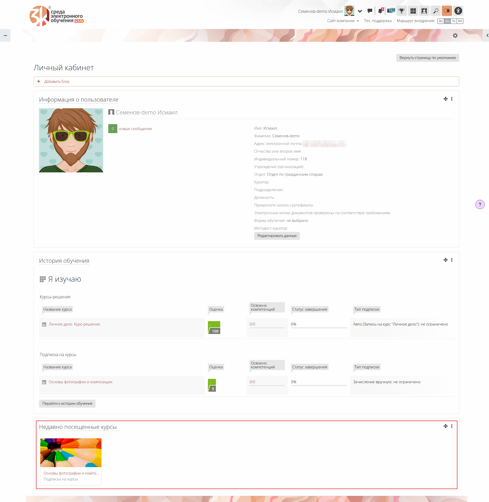This screenshot has height=502, width=489.
Task: Open the colored pencils course thumbnail
Action: (71, 452)
